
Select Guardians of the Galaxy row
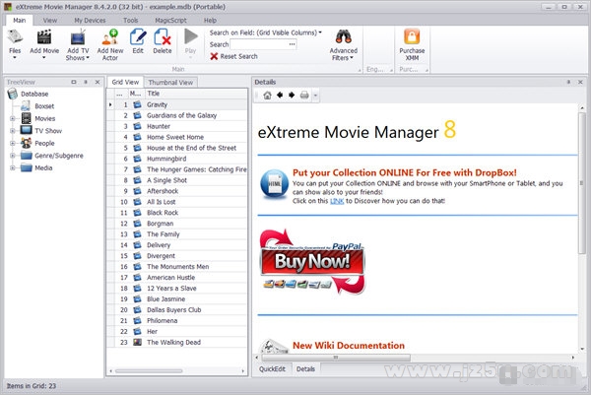[177, 115]
